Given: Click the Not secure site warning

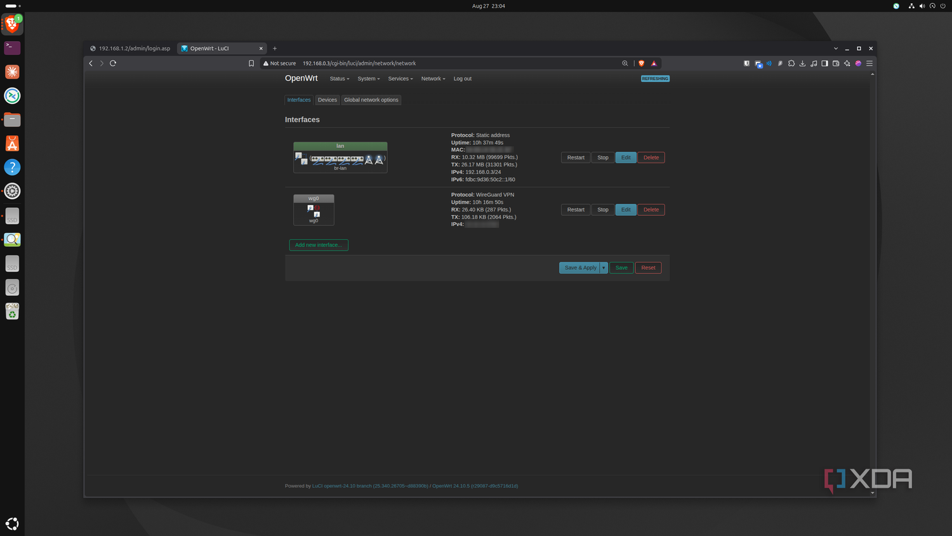Looking at the screenshot, I should pos(280,64).
